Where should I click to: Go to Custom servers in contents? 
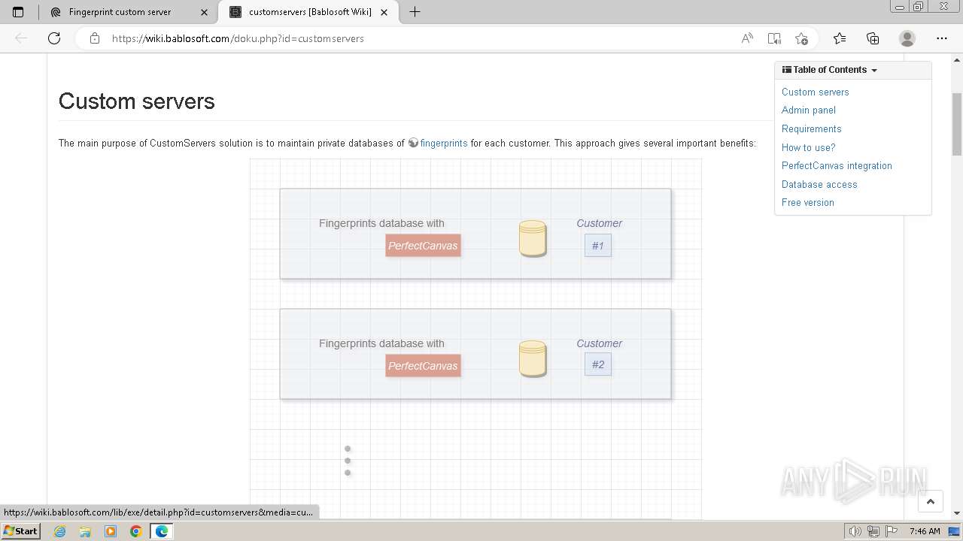point(815,92)
